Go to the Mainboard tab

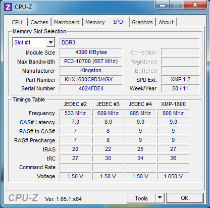click(x=67, y=22)
